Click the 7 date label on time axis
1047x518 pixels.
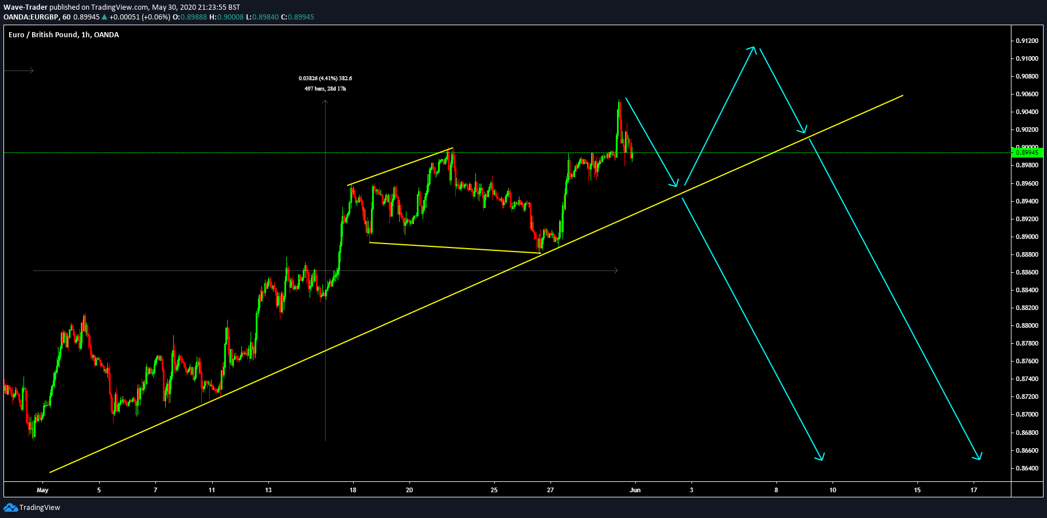[155, 490]
